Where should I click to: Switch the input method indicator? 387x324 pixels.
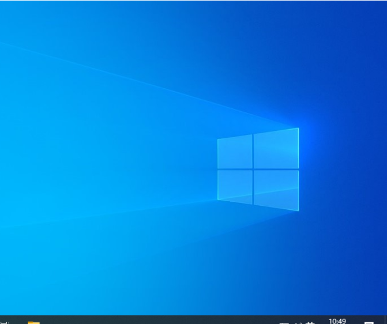point(310,322)
